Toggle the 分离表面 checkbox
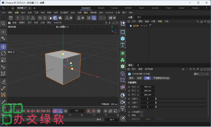 point(142,112)
